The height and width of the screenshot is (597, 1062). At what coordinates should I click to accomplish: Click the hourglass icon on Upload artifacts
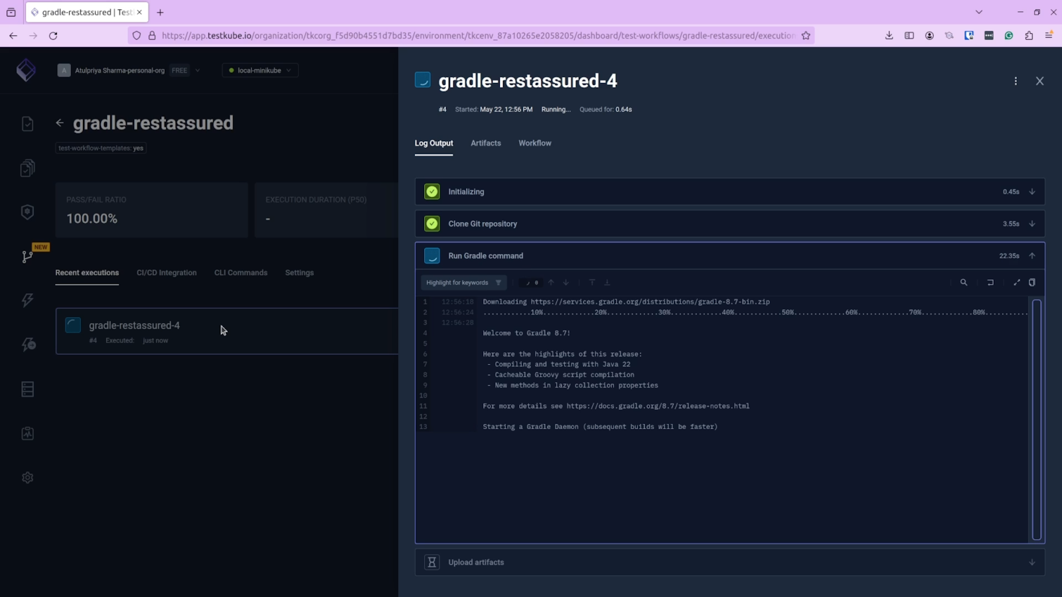click(x=432, y=563)
